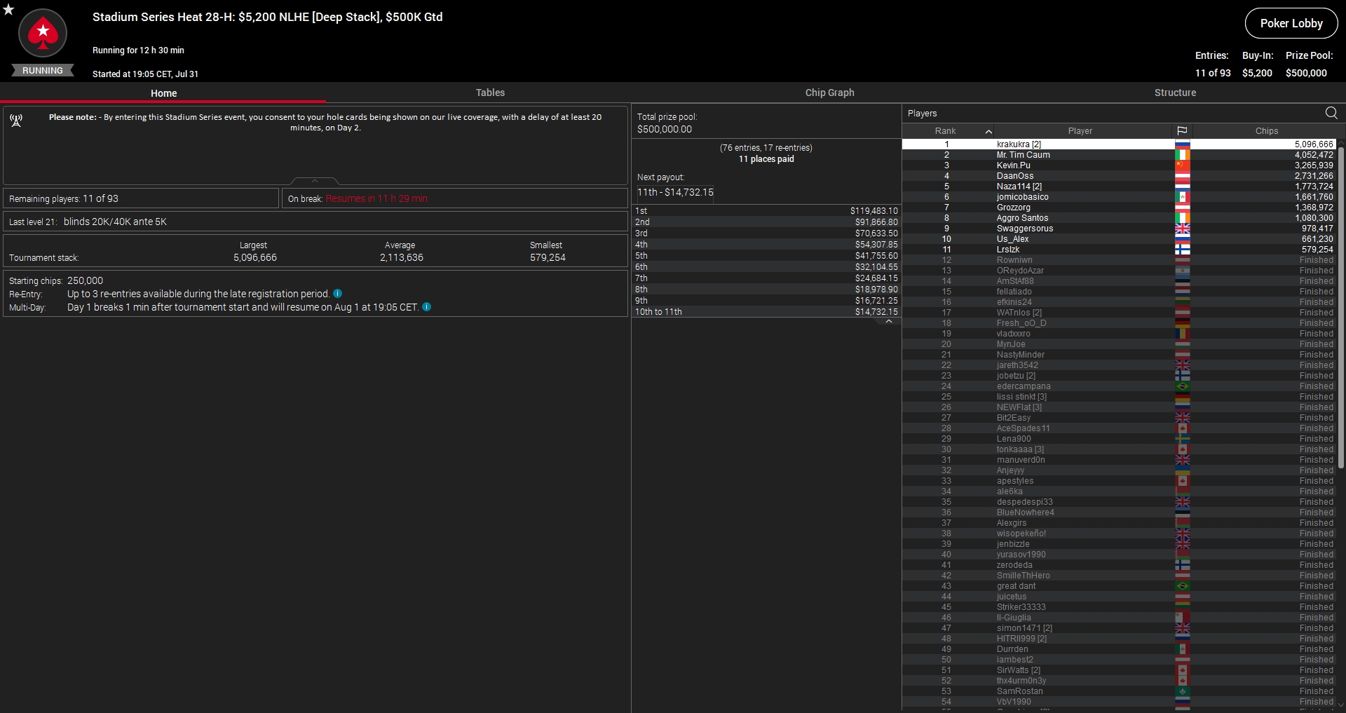This screenshot has width=1346, height=713.
Task: Click the flag icon beside Kevin.Pu
Action: [1183, 165]
